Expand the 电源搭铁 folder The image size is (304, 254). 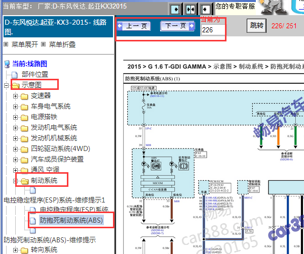pos(16,117)
